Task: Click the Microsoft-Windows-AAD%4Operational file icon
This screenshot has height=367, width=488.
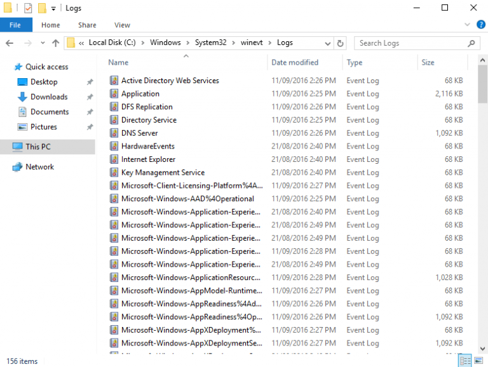Action: (x=114, y=199)
